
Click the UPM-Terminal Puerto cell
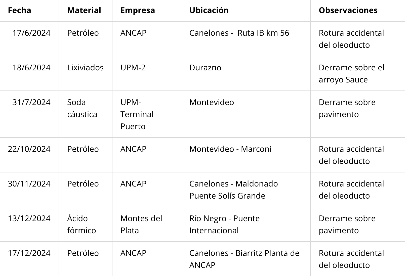146,114
